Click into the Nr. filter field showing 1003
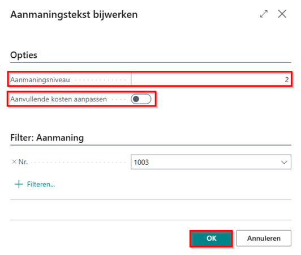The image size is (301, 255). (x=211, y=162)
